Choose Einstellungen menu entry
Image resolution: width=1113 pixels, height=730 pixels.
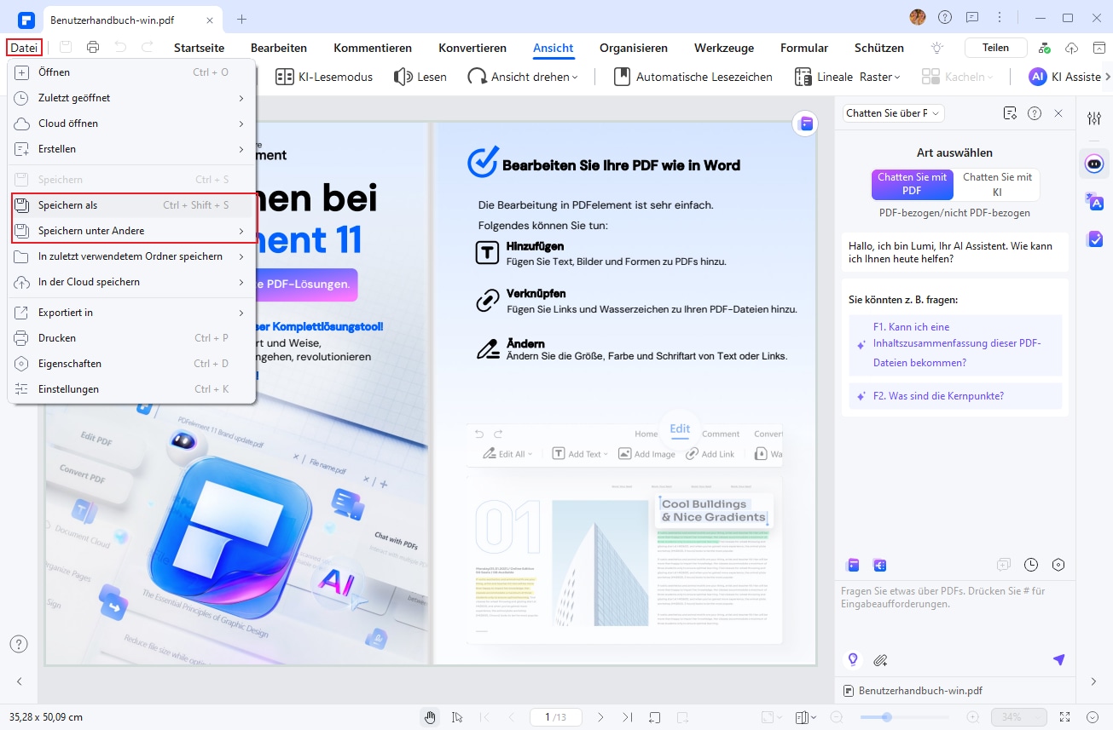pyautogui.click(x=131, y=389)
